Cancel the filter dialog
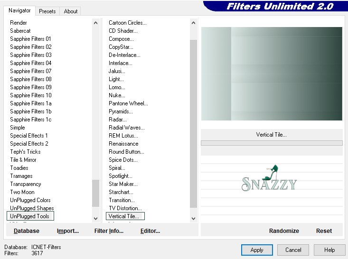Viewport: 348px width, 259px height. (x=293, y=250)
